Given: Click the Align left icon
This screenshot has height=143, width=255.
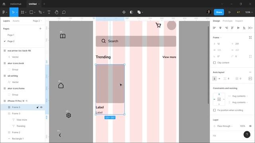Looking at the screenshot, I should pos(214,28).
